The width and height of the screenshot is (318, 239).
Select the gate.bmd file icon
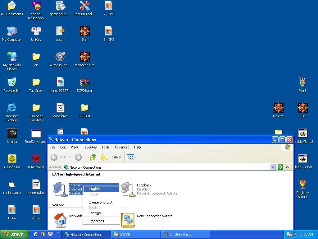[60, 110]
